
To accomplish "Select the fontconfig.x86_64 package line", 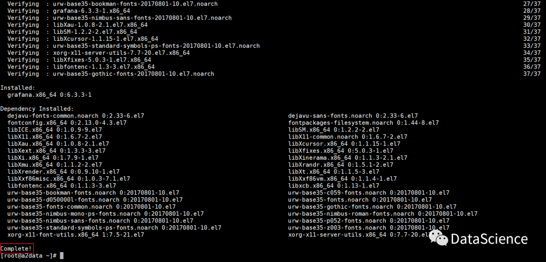I will pyautogui.click(x=67, y=122).
